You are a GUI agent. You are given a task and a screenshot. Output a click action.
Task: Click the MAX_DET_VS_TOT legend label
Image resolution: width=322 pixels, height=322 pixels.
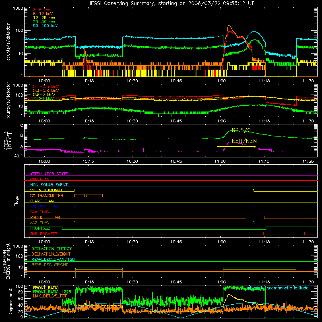tap(50, 296)
